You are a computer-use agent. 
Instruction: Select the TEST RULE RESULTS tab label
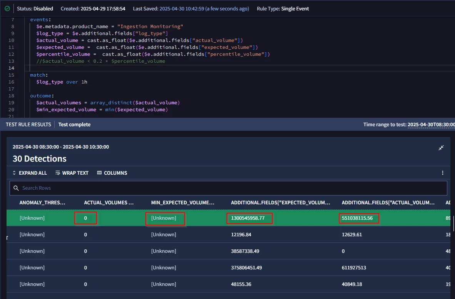coord(28,125)
